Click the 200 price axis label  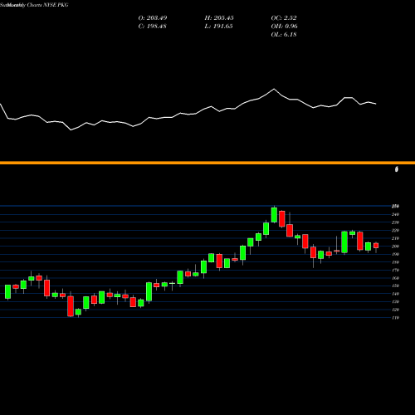pos(396,247)
